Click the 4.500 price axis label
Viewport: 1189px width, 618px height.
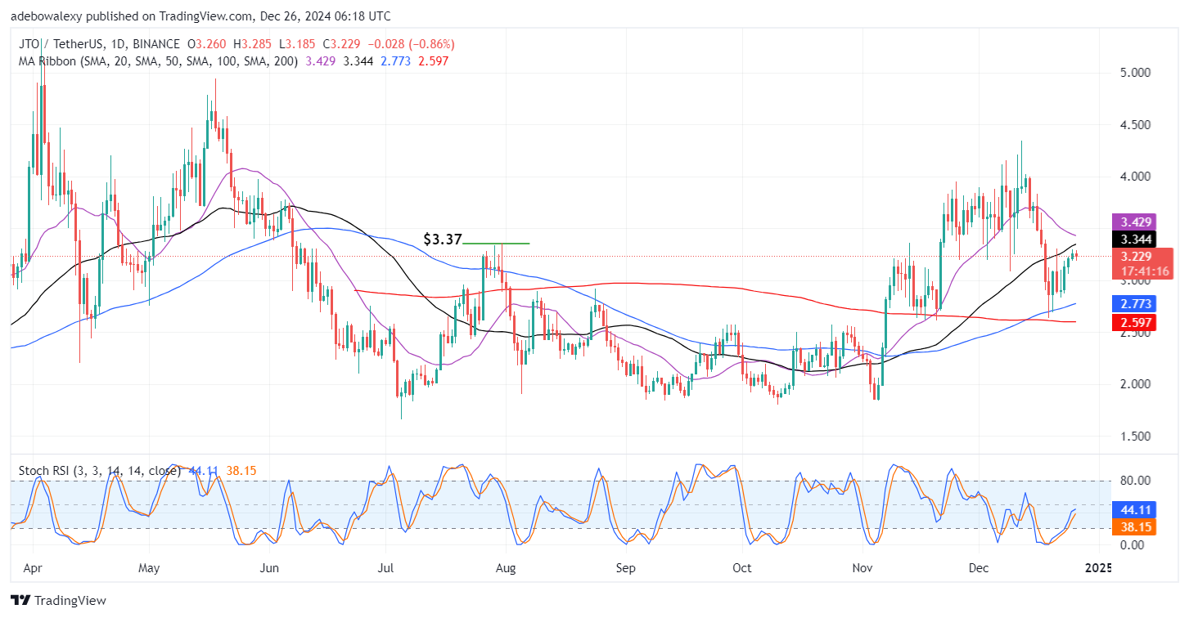(1137, 125)
